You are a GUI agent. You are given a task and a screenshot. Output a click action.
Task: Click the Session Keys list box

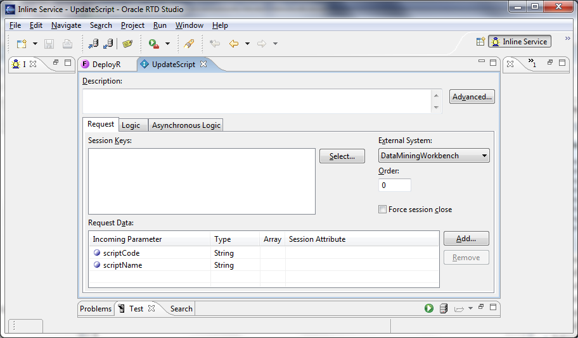coord(202,181)
